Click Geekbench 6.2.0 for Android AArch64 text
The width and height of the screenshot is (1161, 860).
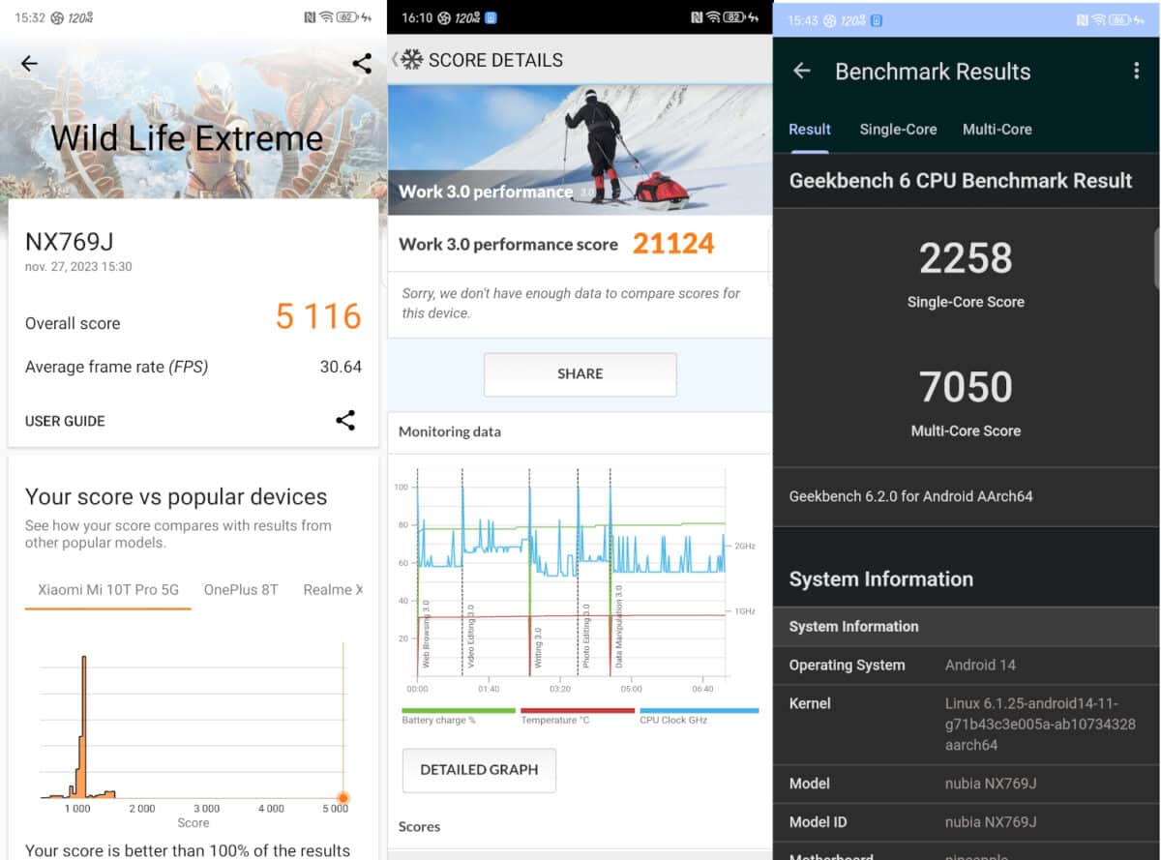[x=910, y=496]
